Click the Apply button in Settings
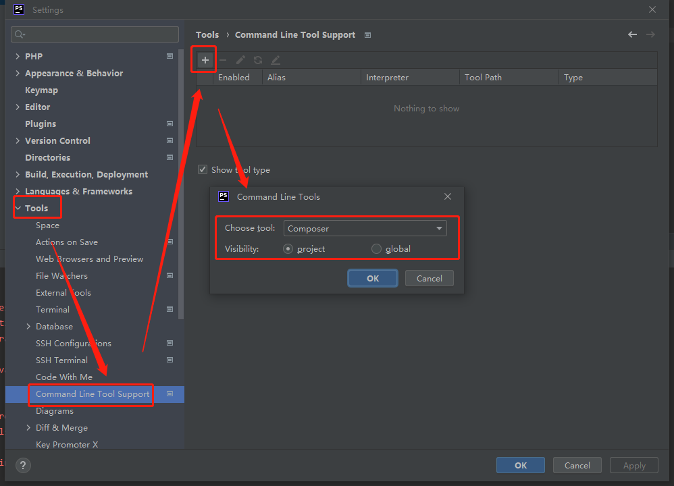Viewport: 674px width, 486px height. pos(634,465)
